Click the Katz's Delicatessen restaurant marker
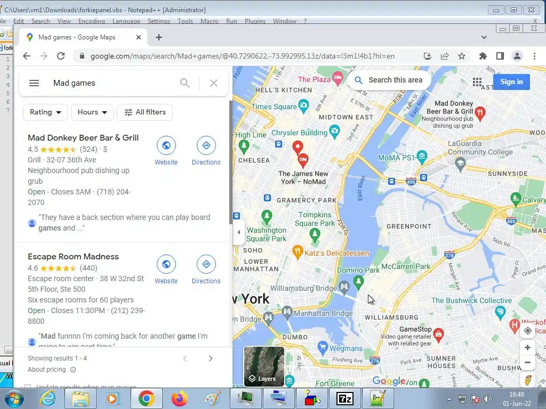 pyautogui.click(x=298, y=252)
